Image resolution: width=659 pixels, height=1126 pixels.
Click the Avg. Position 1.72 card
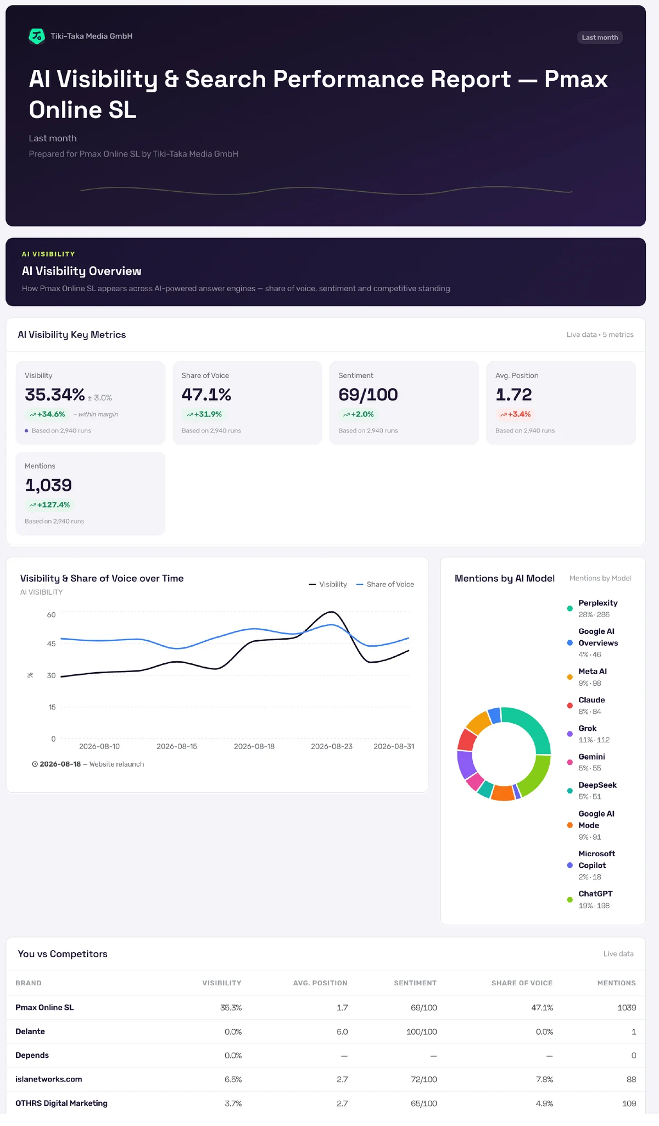click(x=561, y=403)
